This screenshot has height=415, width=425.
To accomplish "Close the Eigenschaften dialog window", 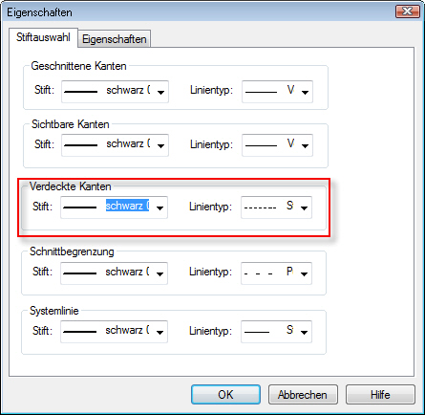I will pyautogui.click(x=407, y=11).
